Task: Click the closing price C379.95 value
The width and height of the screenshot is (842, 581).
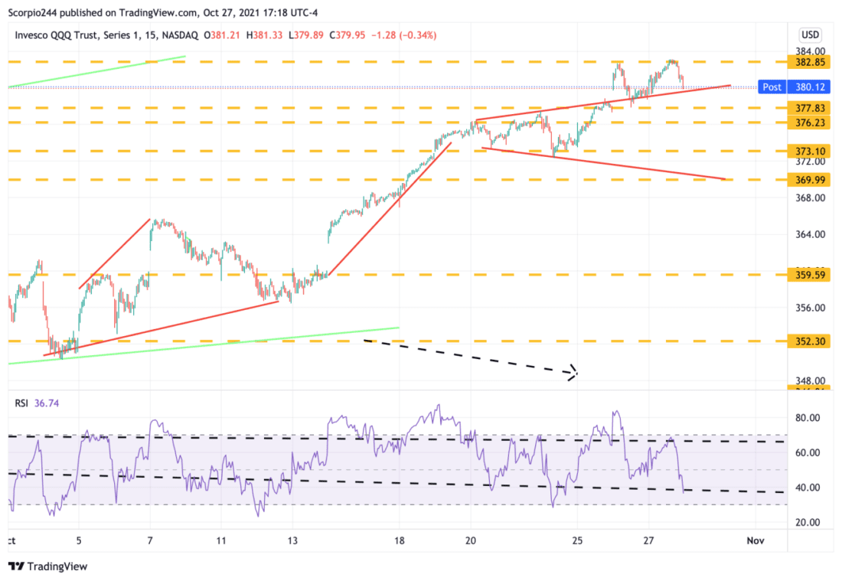Action: tap(347, 35)
